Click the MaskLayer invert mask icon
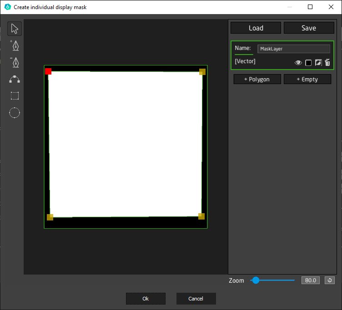 click(318, 63)
